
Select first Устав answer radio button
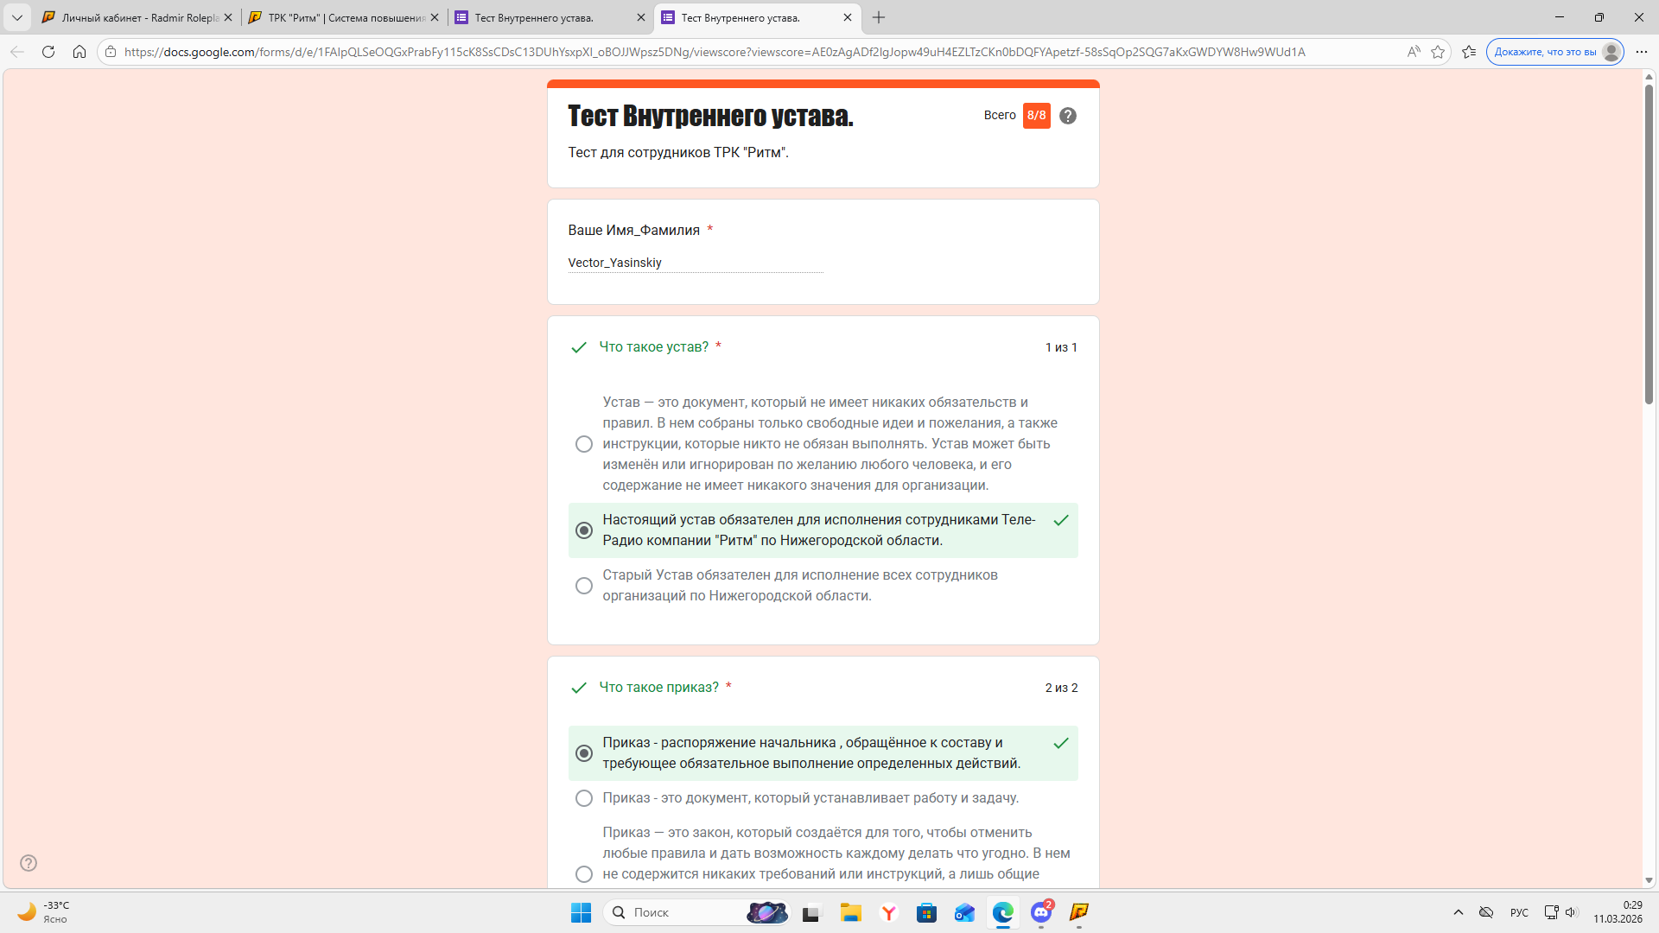click(584, 444)
